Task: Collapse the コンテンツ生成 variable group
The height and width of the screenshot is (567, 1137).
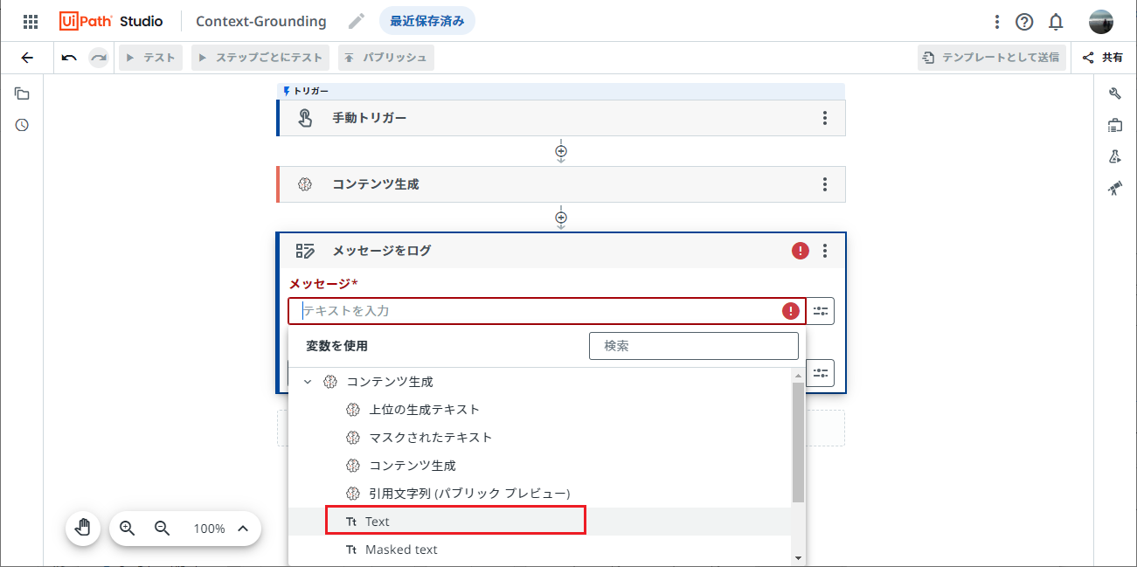Action: pyautogui.click(x=307, y=381)
